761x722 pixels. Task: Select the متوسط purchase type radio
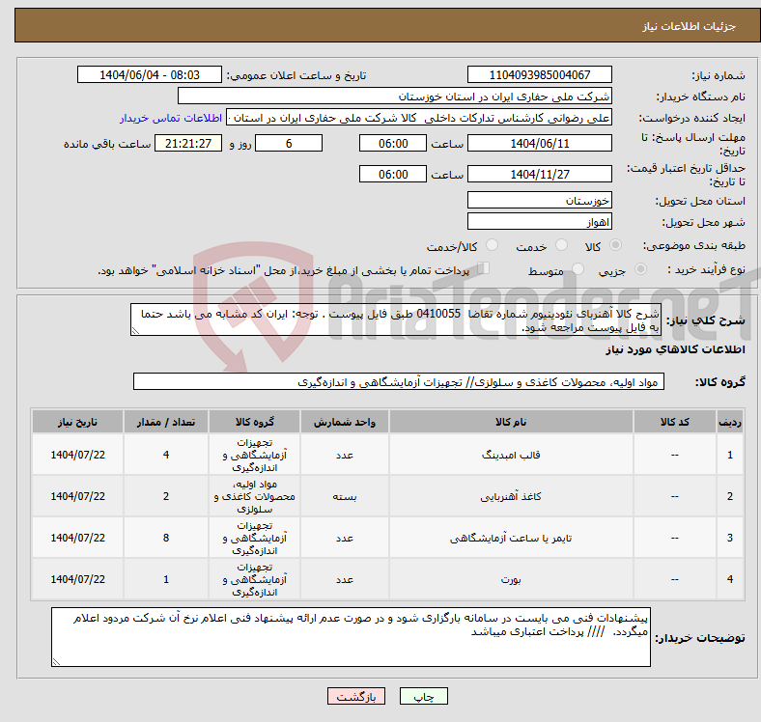point(578,268)
